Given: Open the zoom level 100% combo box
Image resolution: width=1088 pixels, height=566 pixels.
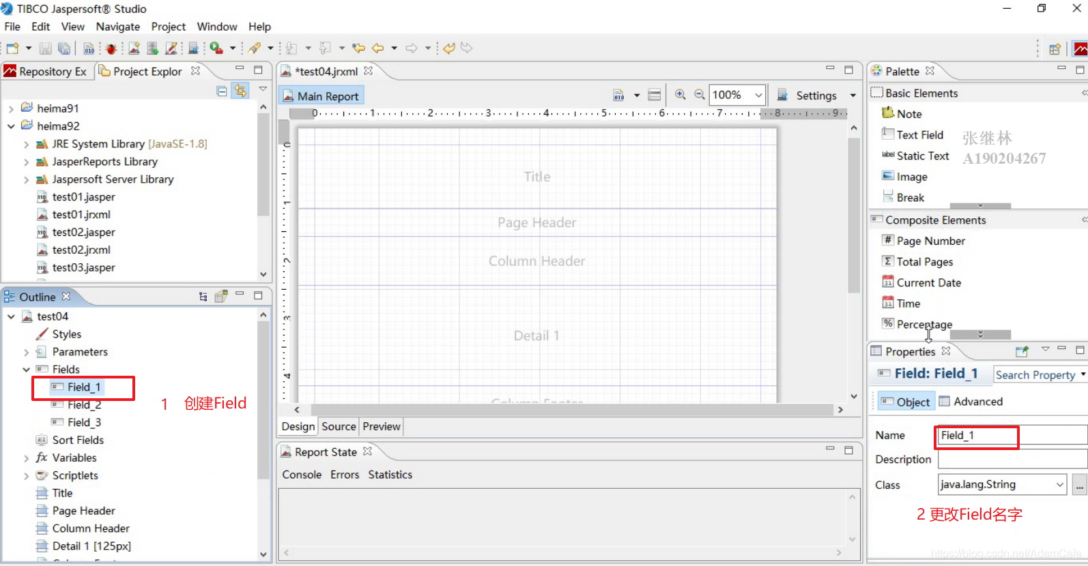Looking at the screenshot, I should pos(738,95).
